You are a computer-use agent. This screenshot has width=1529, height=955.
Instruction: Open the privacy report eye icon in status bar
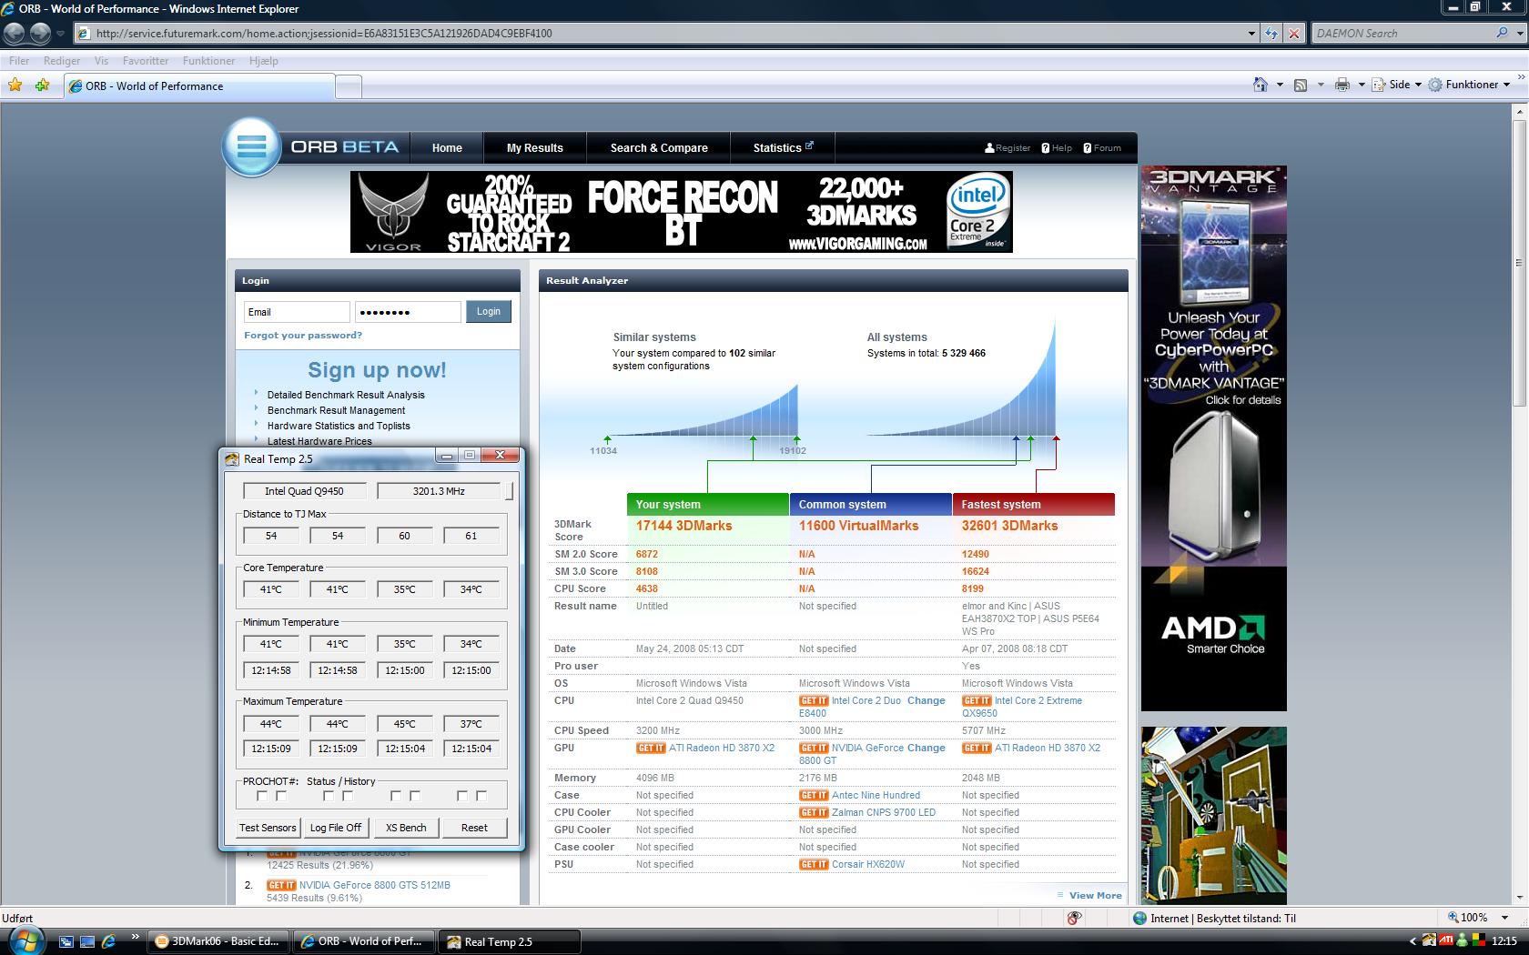point(1075,918)
